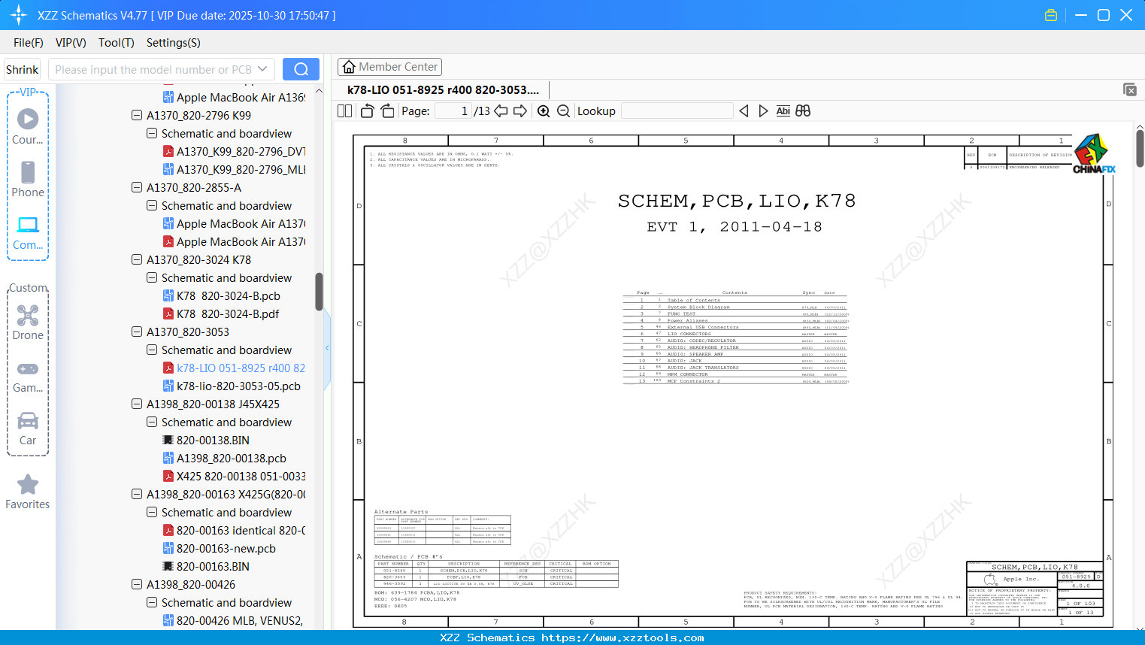Click the schematic viewer vertical scrollbar thumb

point(1140,148)
